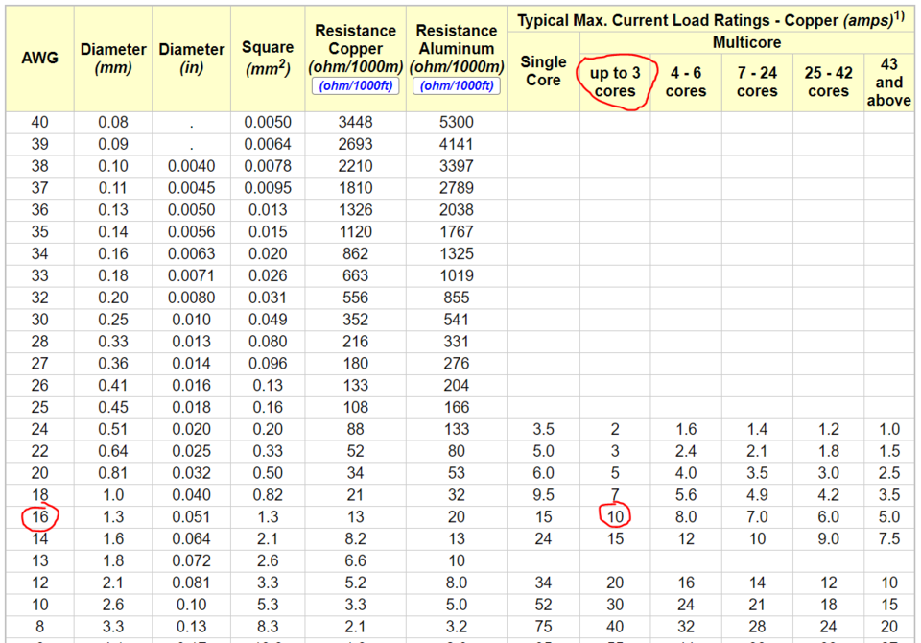Click the Single Core column header
The width and height of the screenshot is (921, 643).
[543, 71]
